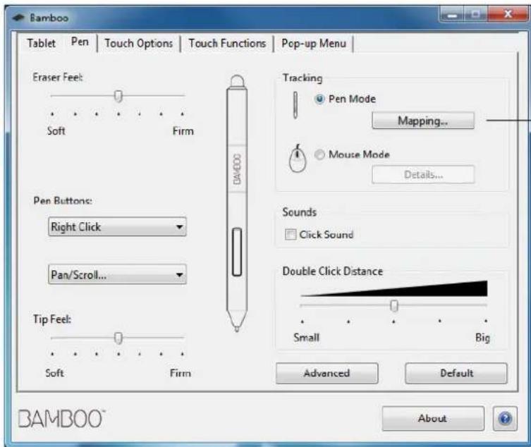The image size is (531, 447).
Task: Click the pen icon beside Pen Mode
Action: (295, 105)
